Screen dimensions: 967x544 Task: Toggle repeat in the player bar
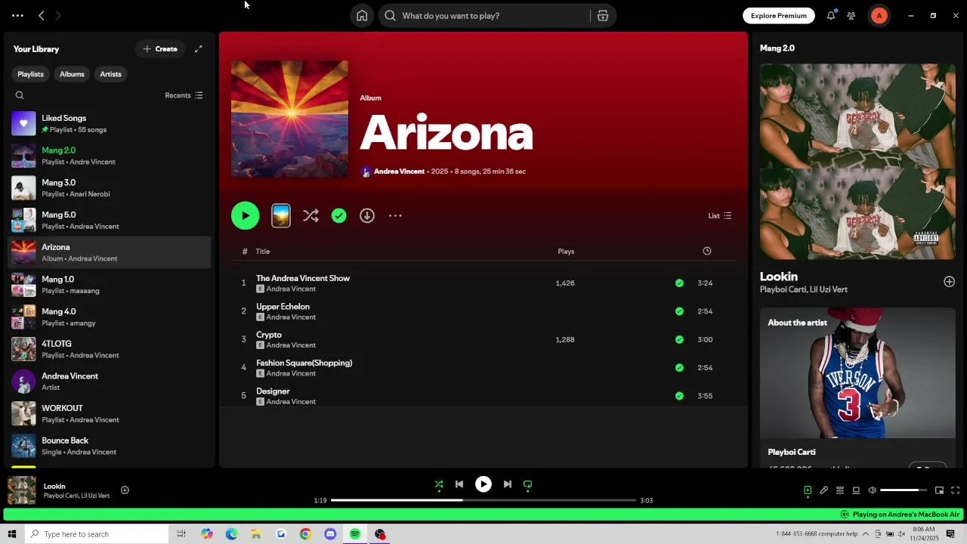528,485
